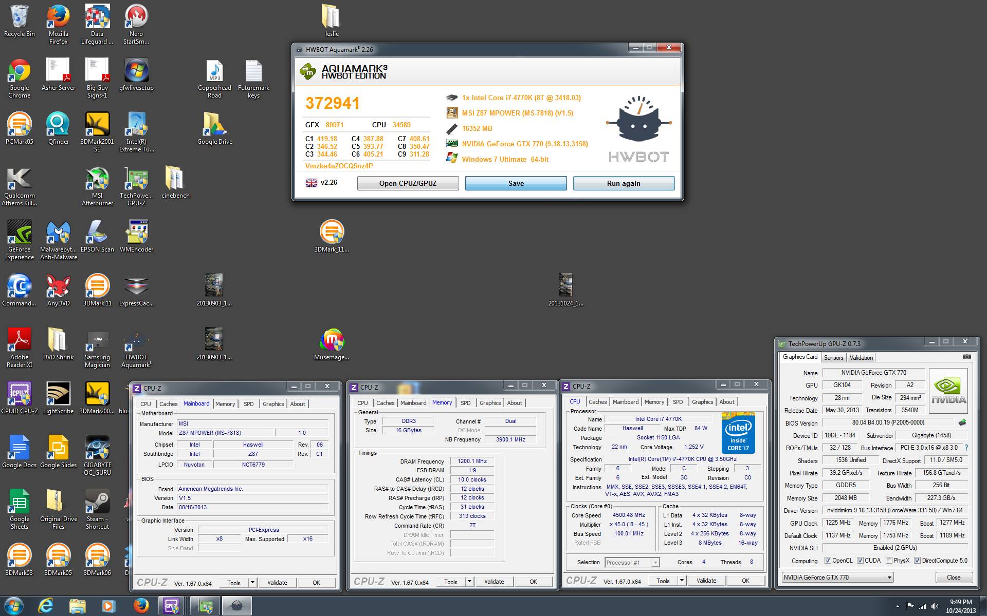987x616 pixels.
Task: Click the language flag icon in Aquamark
Action: tap(312, 183)
